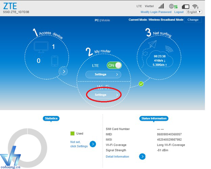Open the English language dropdown
This screenshot has width=211, height=169.
(x=194, y=12)
